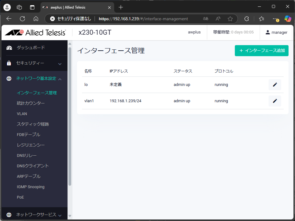This screenshot has width=295, height=221.
Task: Click the Dashboard gauge icon in sidebar
Action: tap(9, 48)
